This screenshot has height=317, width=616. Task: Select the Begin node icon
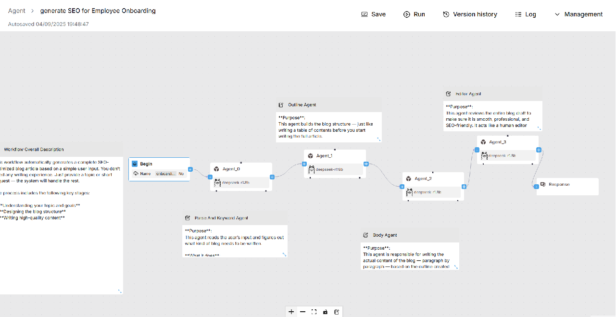point(135,164)
